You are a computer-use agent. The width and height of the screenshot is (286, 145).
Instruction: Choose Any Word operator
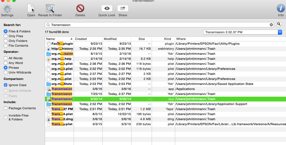[x=6, y=63]
